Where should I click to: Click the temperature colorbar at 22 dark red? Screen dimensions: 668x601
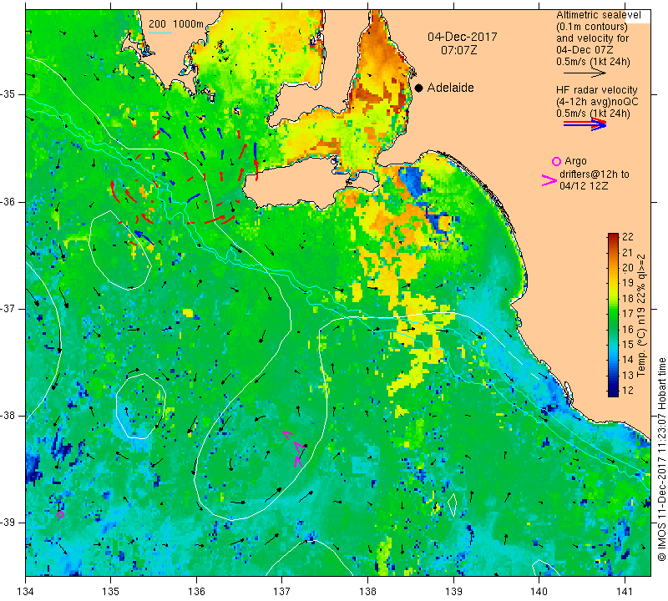(613, 236)
